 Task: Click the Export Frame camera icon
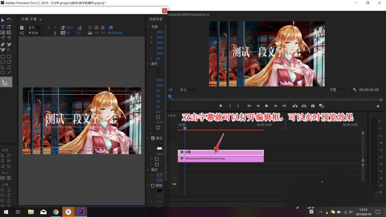coord(313,106)
